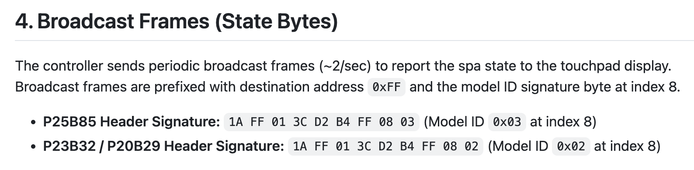Image resolution: width=694 pixels, height=170 pixels.
Task: Click "The controller" at the paragraph start
Action: tap(59, 66)
